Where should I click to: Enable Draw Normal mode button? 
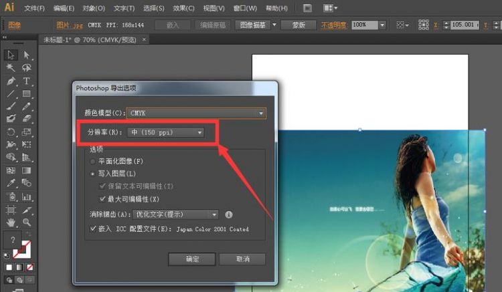pos(9,280)
